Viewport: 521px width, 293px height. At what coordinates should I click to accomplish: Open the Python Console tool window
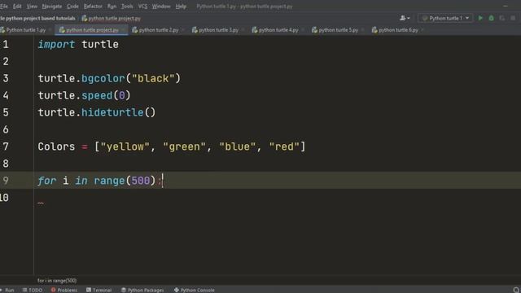[195, 290]
